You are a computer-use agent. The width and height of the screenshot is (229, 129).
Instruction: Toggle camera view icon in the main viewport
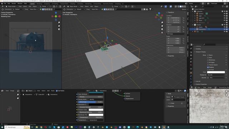tap(162, 29)
